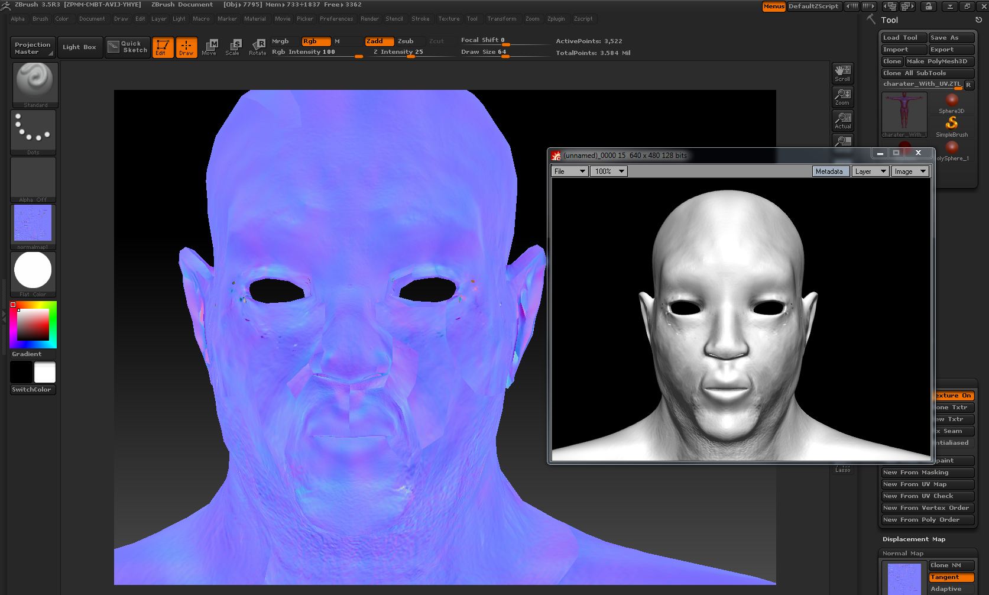Click New From UV Map button

pos(928,484)
